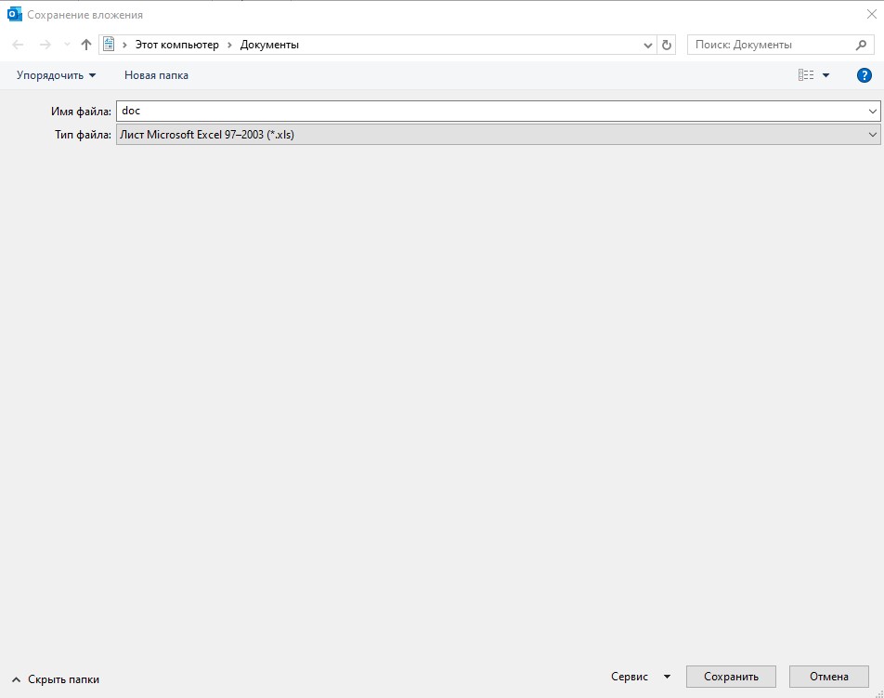Click the Back navigation arrow
The width and height of the screenshot is (884, 698).
(18, 45)
